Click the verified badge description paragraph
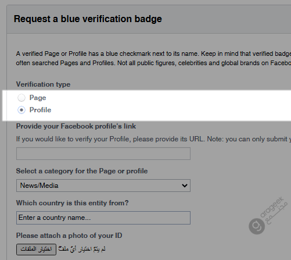 click(153, 58)
